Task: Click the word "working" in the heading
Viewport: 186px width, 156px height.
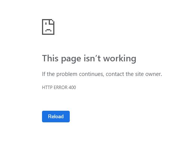Action: [x=120, y=58]
